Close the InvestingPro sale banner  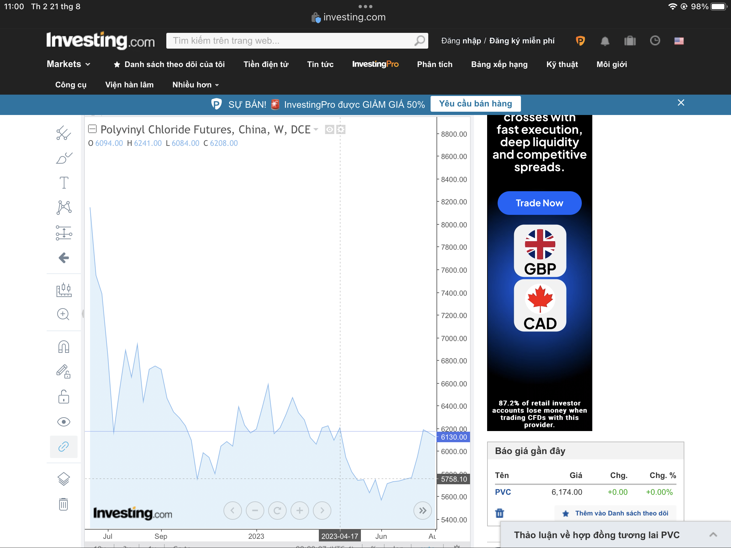[681, 103]
